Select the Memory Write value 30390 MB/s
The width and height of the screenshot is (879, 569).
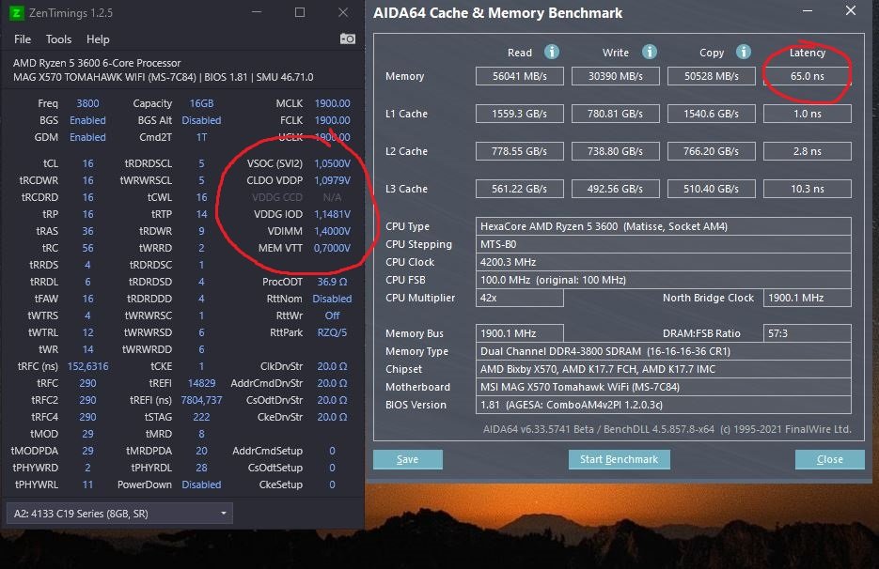coord(616,76)
